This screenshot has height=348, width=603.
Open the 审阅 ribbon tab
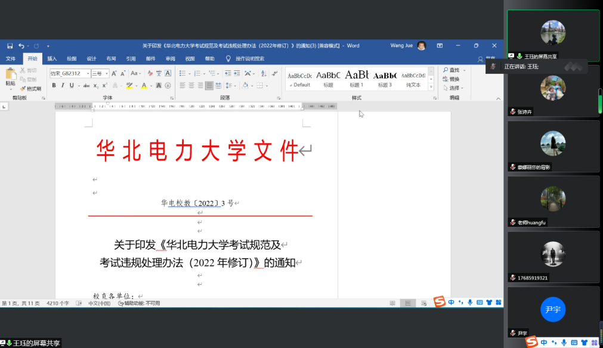171,59
